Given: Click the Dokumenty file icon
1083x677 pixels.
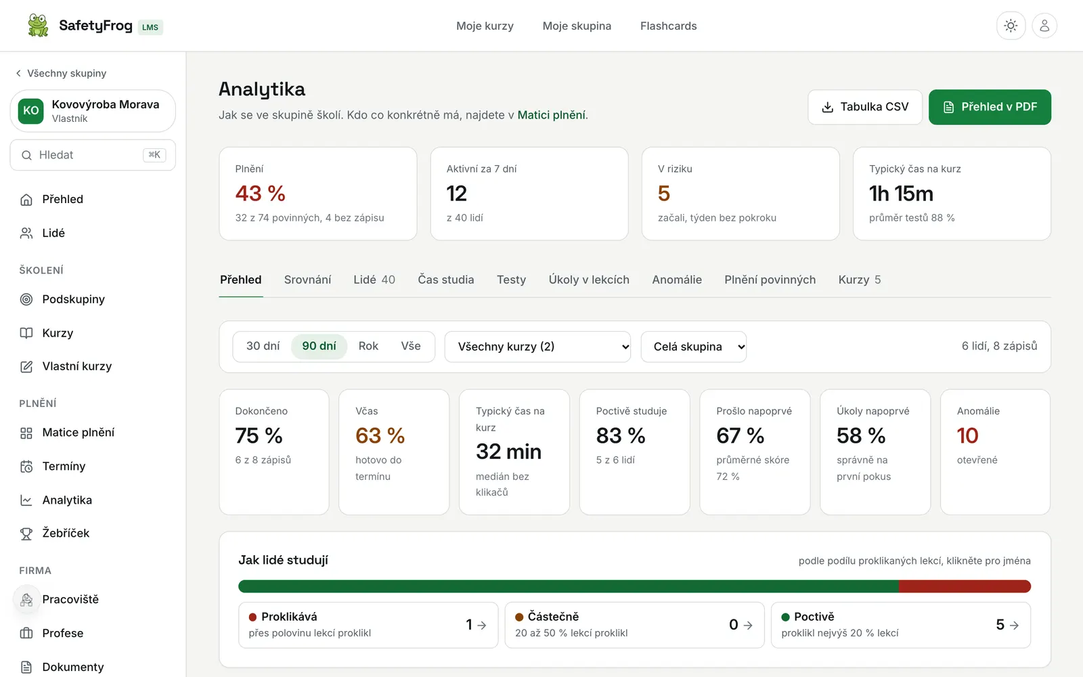Looking at the screenshot, I should click(26, 667).
